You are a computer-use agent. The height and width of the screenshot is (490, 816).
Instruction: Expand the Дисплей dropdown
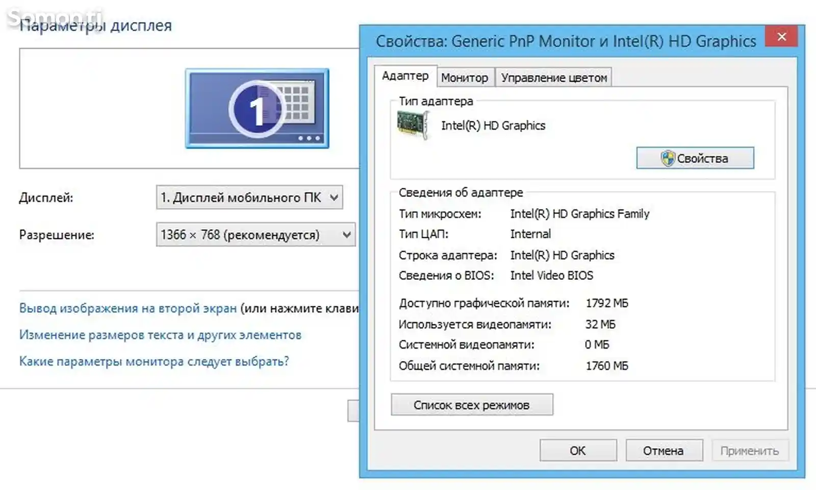tap(249, 198)
